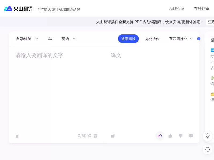Open 在线翻译 navigation item

[201, 9]
